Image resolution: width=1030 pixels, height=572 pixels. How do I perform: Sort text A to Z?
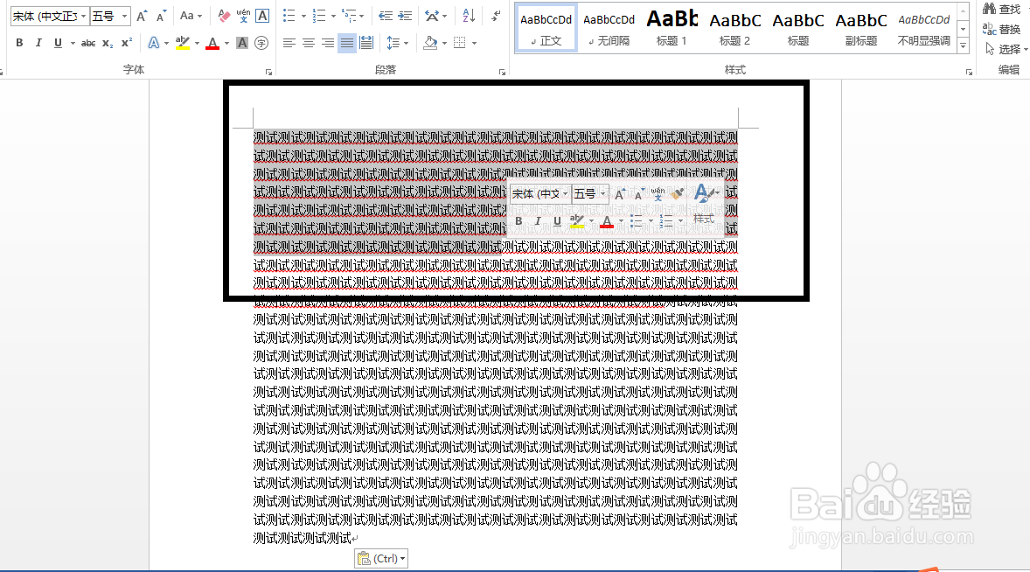[469, 16]
